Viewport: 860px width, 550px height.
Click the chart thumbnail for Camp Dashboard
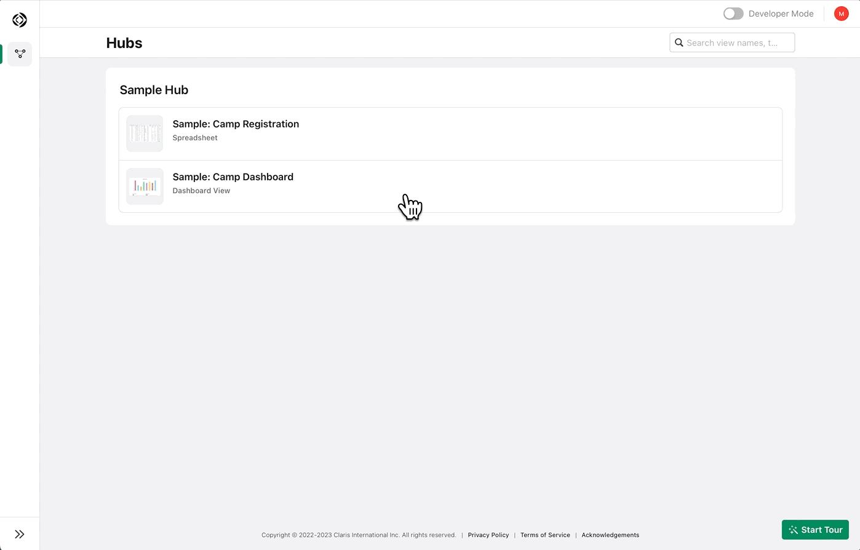[x=144, y=186]
